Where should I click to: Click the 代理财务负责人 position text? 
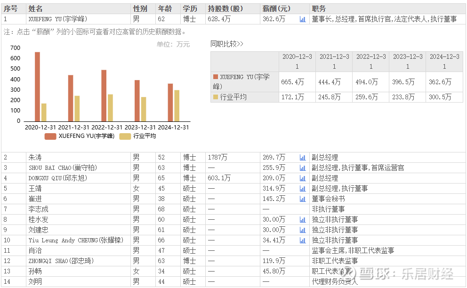tap(335, 282)
